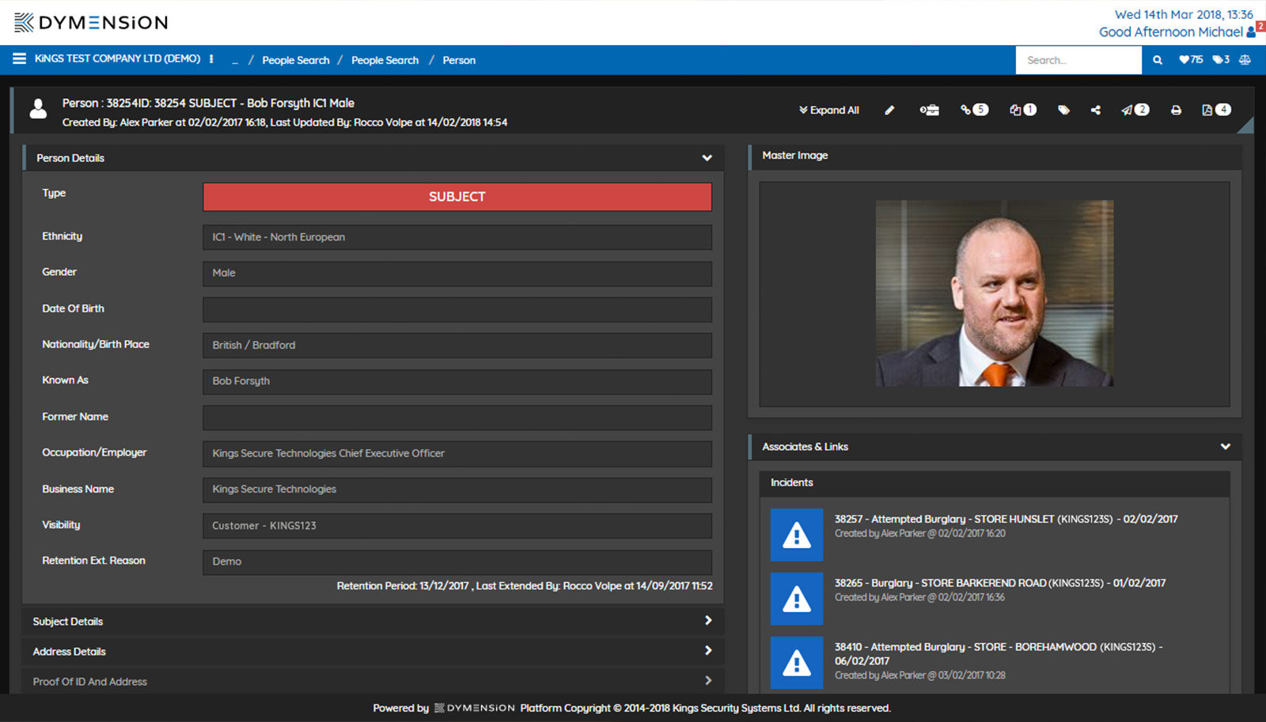
Task: Click the briefcase move-to-case icon
Action: 929,110
